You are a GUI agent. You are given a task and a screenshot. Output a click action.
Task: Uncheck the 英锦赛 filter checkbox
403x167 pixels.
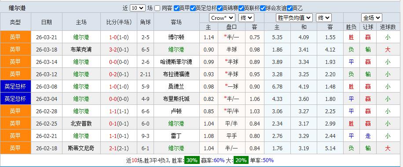point(220,8)
